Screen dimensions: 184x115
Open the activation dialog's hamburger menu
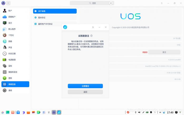(93, 27)
